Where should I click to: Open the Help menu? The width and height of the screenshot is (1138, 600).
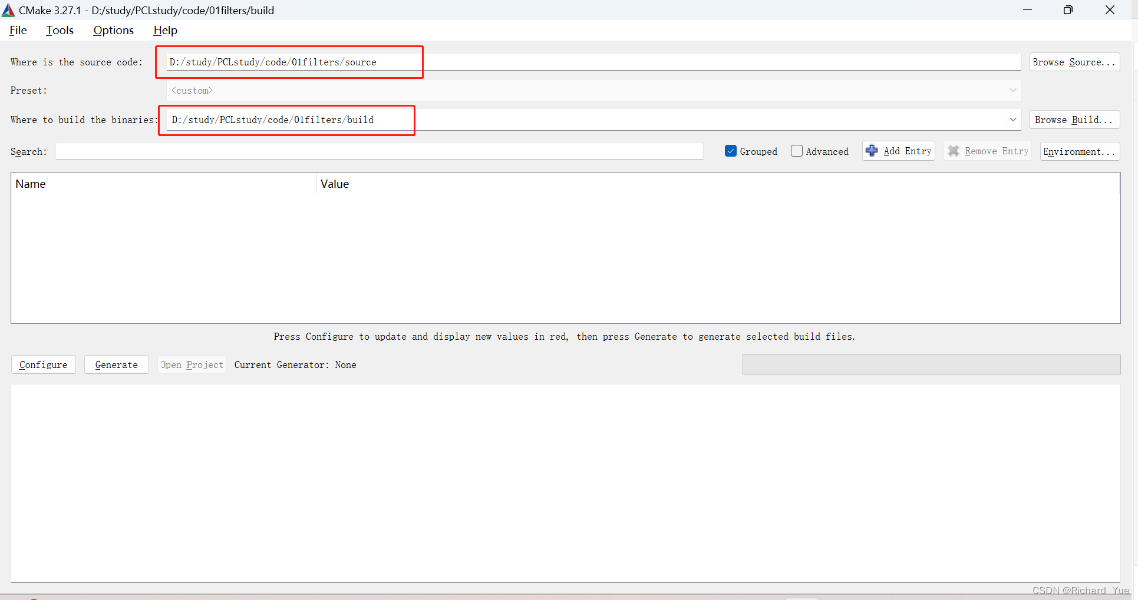(x=165, y=30)
